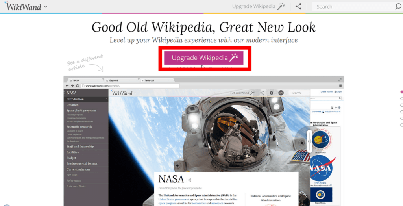Select Scientific research section

[79, 127]
